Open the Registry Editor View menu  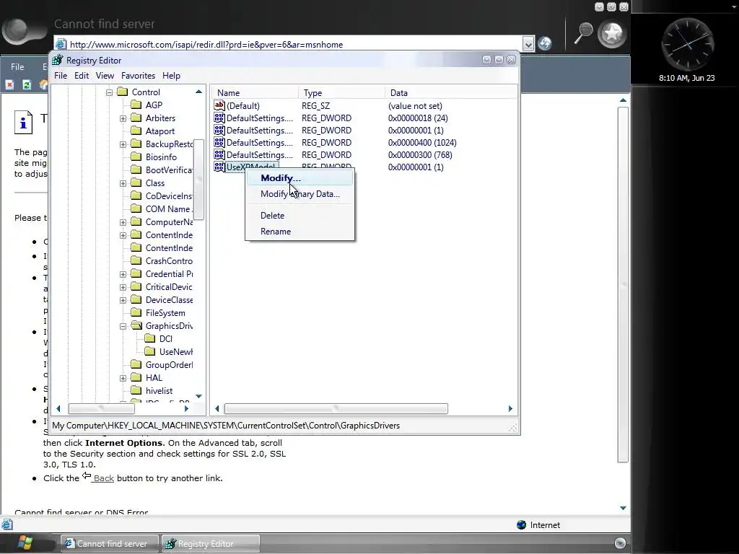click(105, 75)
